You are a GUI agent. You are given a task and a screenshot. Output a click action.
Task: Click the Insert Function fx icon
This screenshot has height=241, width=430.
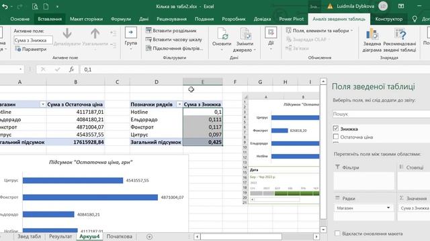click(x=72, y=70)
